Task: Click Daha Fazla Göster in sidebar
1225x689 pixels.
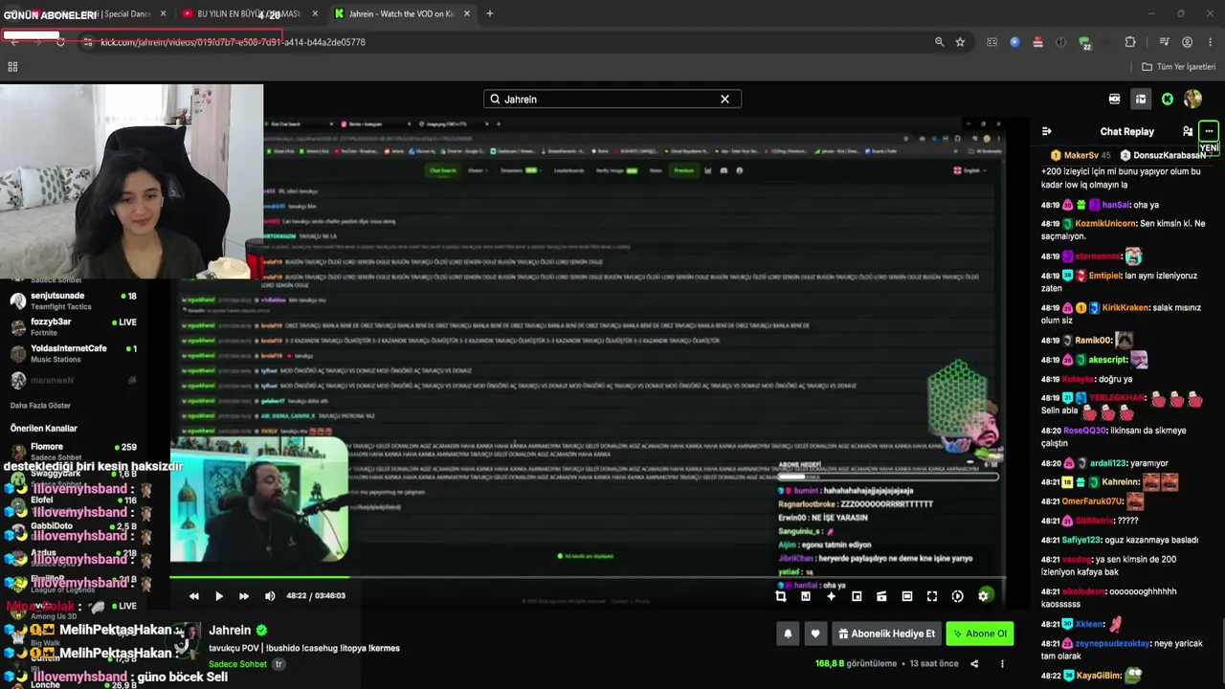Action: point(40,406)
